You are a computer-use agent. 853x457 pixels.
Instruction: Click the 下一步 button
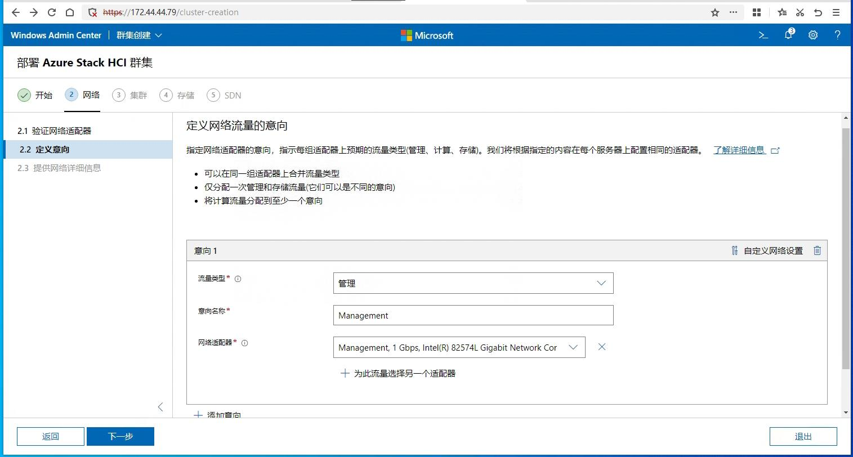click(x=120, y=436)
